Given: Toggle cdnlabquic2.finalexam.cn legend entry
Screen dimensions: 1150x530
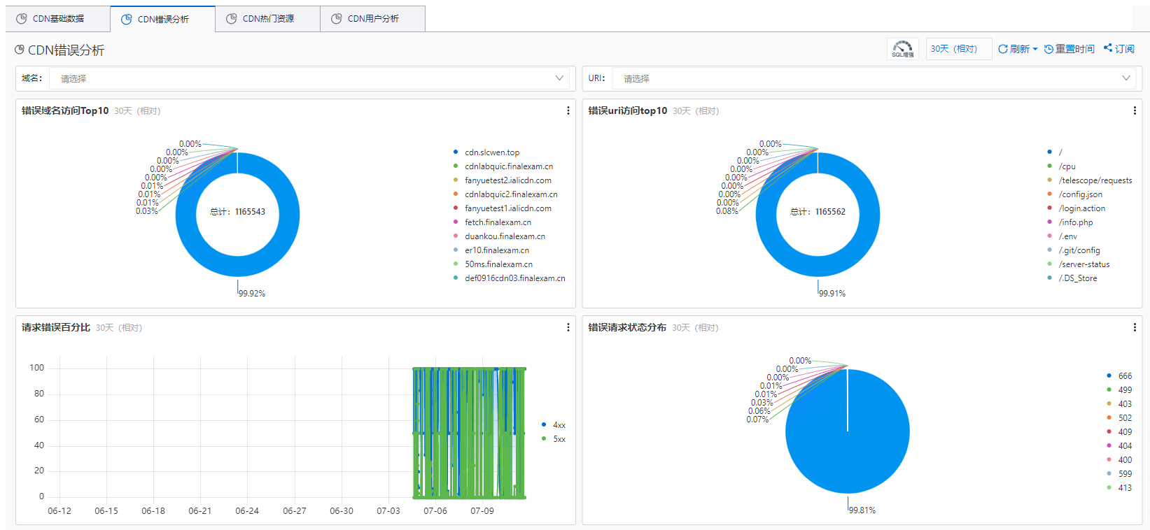Looking at the screenshot, I should (x=505, y=194).
